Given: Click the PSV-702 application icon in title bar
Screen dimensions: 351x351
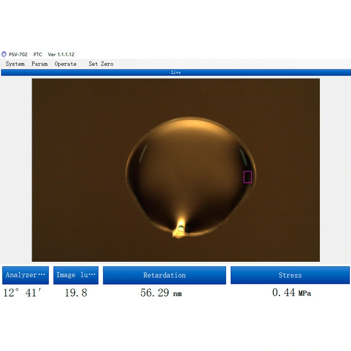Looking at the screenshot, I should 4,54.
